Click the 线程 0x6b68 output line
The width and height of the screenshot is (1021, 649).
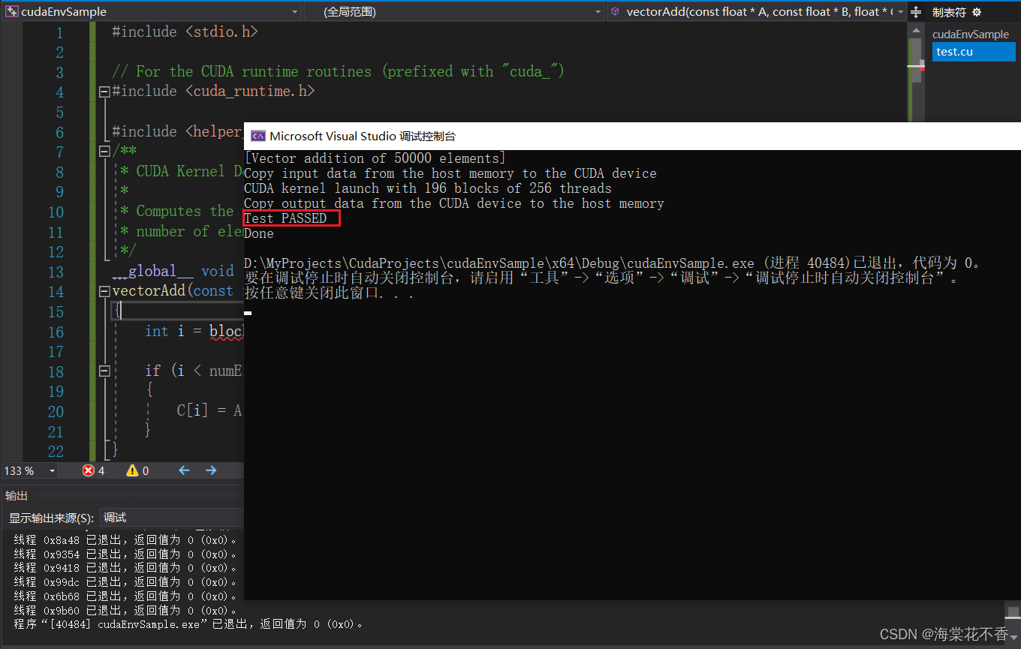pos(126,596)
